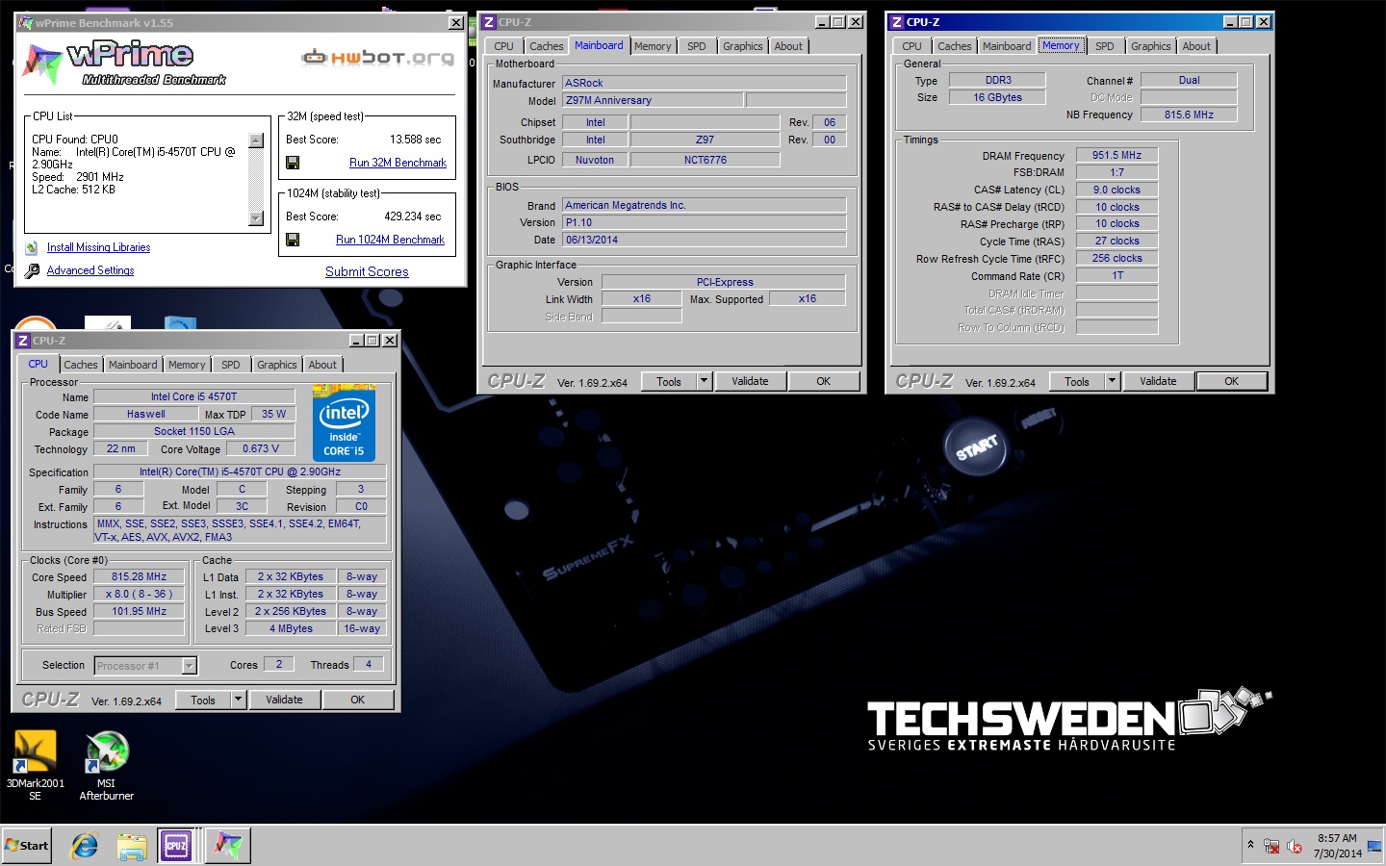This screenshot has height=866, width=1386.
Task: Click the network tray icon
Action: click(1271, 846)
